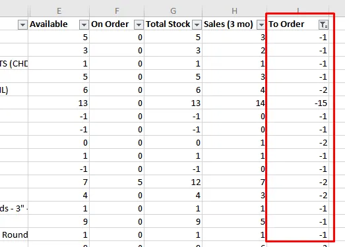Select column G header

pos(173,11)
